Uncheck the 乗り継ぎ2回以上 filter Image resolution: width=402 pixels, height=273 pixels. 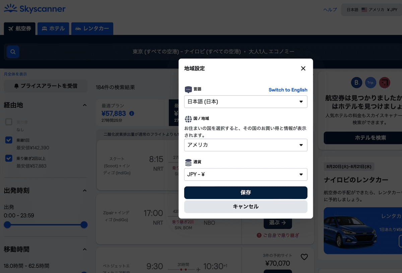[x=8, y=158]
